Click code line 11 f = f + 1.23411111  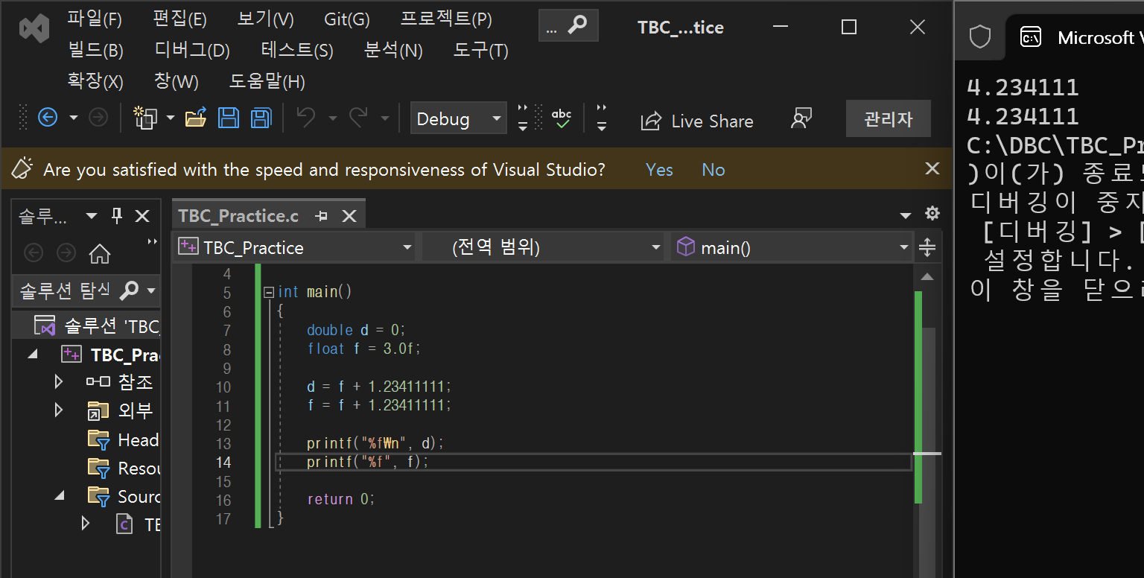coord(379,405)
